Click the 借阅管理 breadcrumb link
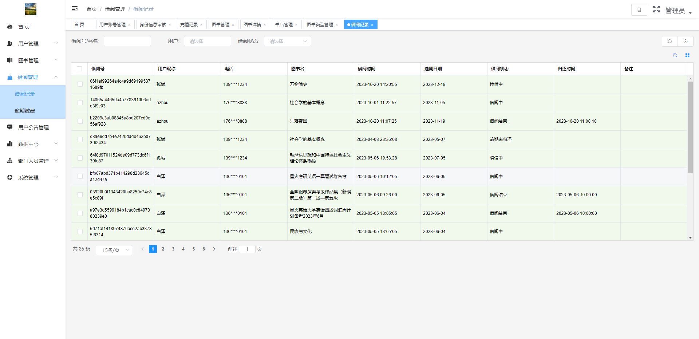The width and height of the screenshot is (699, 339). click(115, 9)
